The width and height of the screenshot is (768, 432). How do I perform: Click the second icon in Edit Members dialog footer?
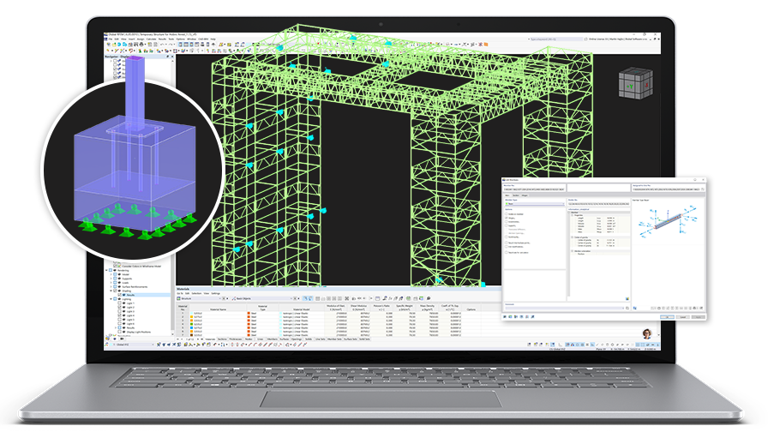click(510, 317)
